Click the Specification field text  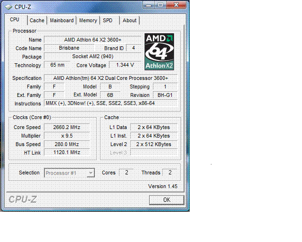point(110,78)
